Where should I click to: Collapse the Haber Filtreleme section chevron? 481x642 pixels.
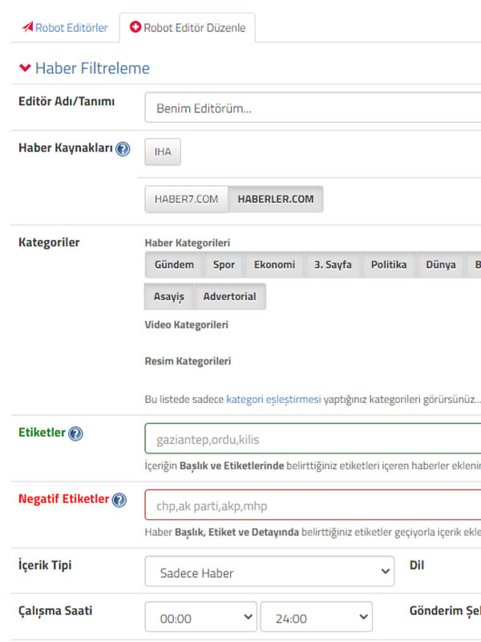(x=25, y=68)
